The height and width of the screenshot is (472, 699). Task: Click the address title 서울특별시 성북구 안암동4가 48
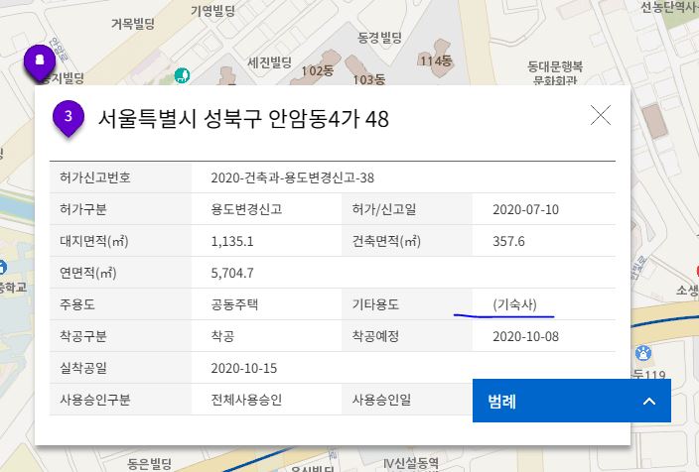tap(243, 119)
